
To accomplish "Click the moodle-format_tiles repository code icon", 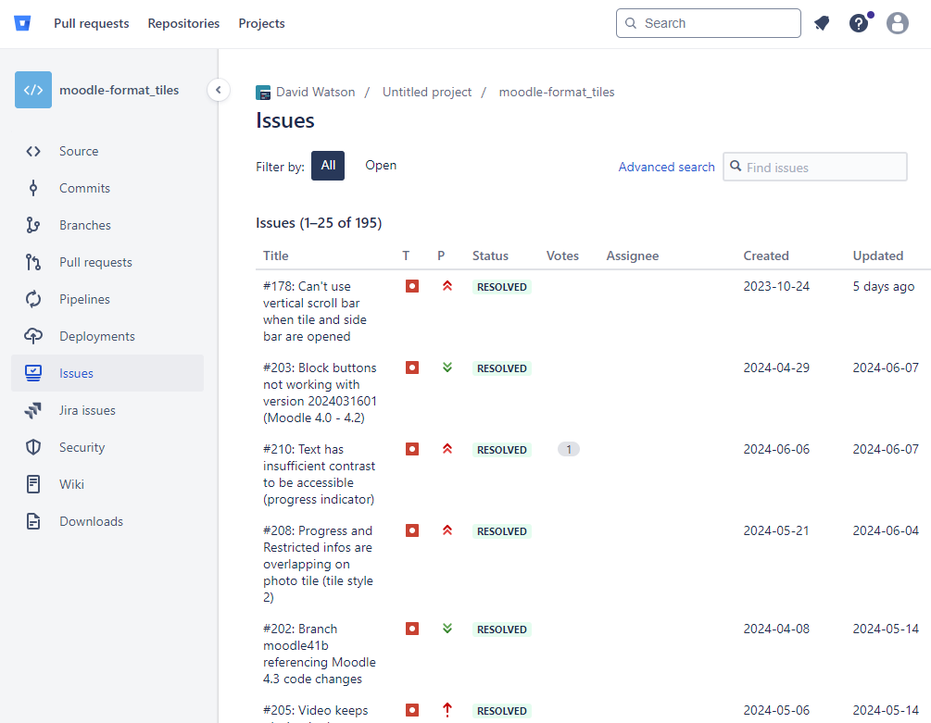I will (33, 90).
